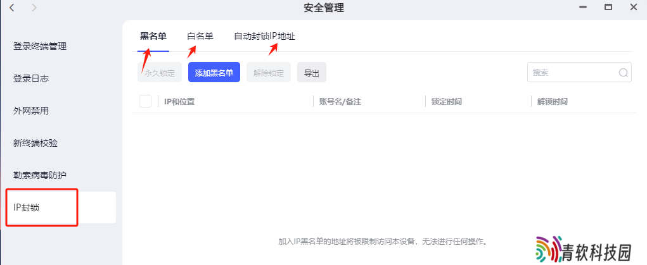Focus the 搜索 input field
Viewport: 647px width, 265px height.
click(579, 73)
